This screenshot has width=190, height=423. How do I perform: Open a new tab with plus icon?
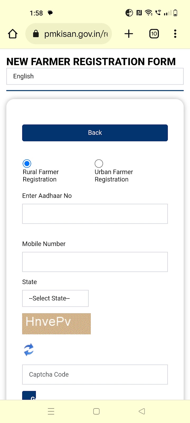129,34
